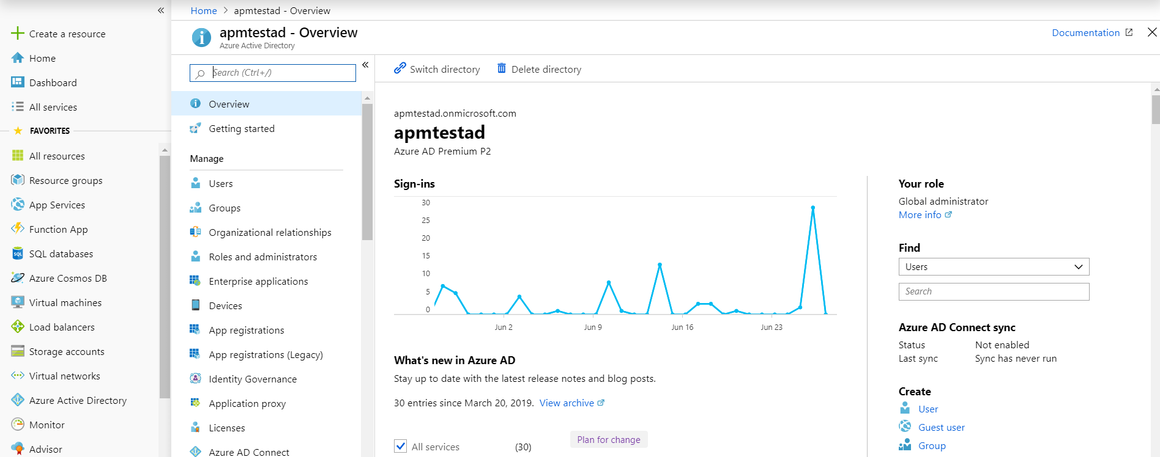The height and width of the screenshot is (457, 1160).
Task: Click the directory menu search field
Action: click(x=273, y=73)
